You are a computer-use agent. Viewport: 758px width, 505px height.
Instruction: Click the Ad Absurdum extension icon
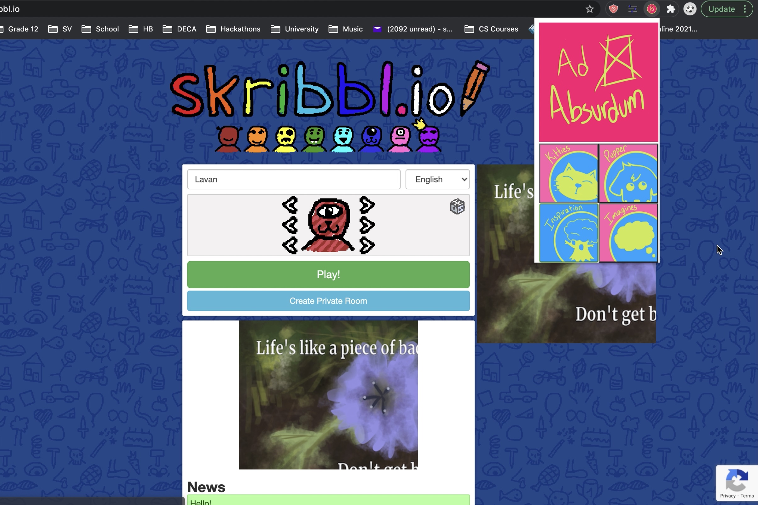[652, 9]
